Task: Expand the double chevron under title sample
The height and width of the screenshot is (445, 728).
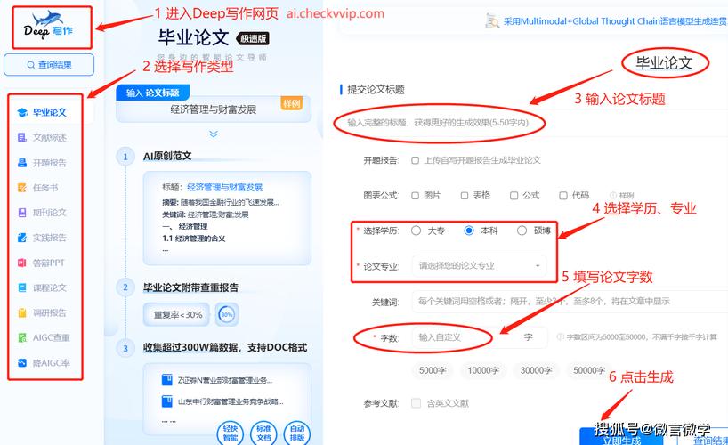Action: [214, 133]
